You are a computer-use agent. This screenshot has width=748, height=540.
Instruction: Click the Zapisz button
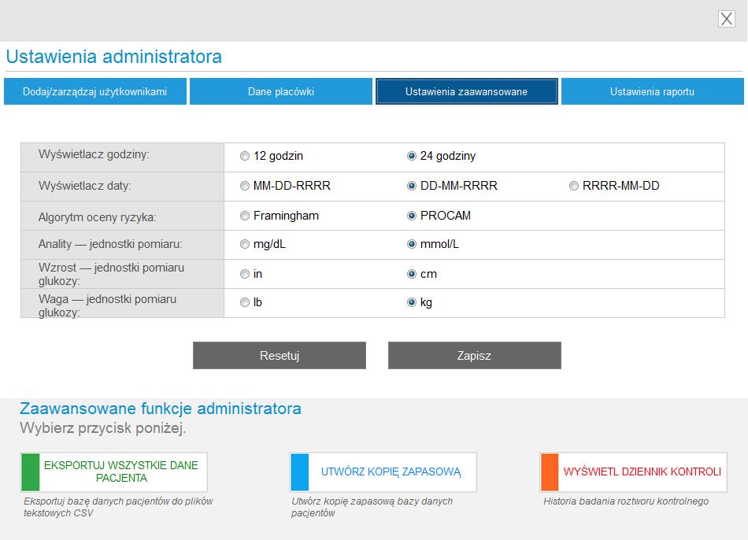click(x=474, y=355)
